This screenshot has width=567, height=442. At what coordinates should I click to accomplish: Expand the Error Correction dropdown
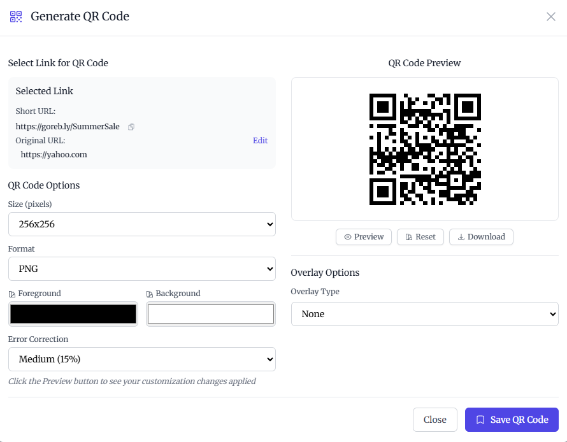[x=141, y=359]
